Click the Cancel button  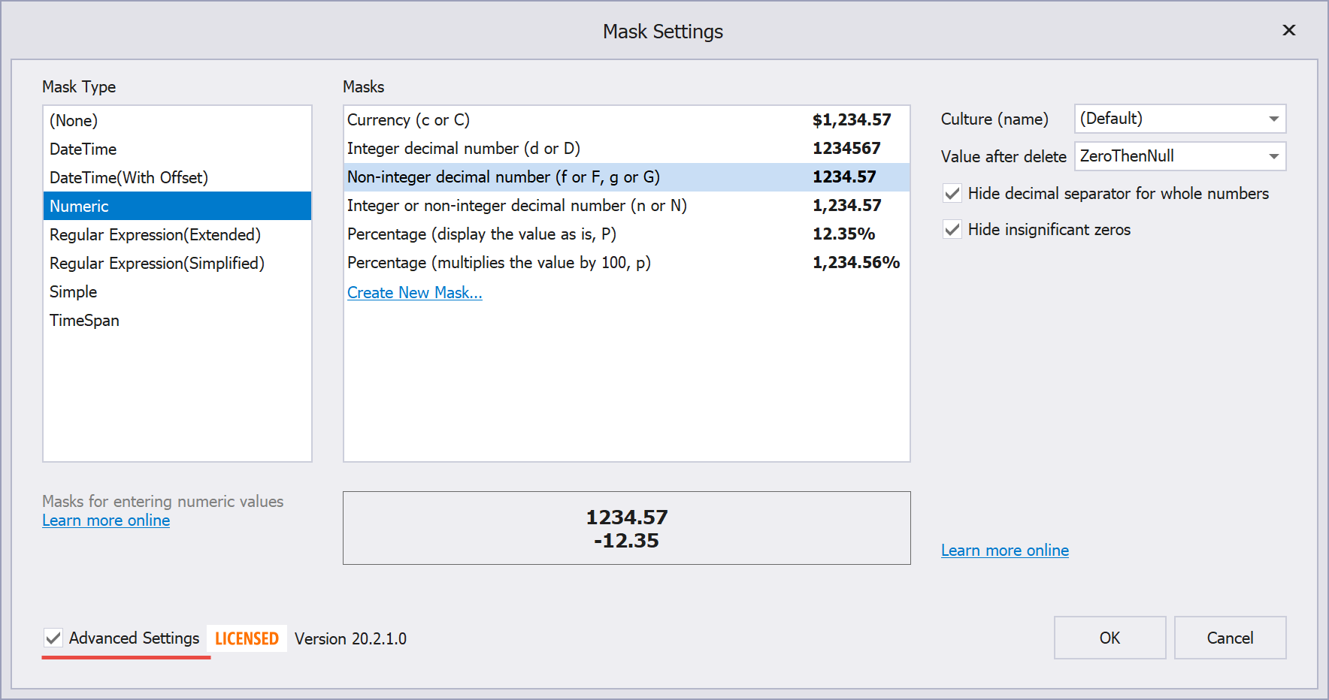pyautogui.click(x=1230, y=638)
